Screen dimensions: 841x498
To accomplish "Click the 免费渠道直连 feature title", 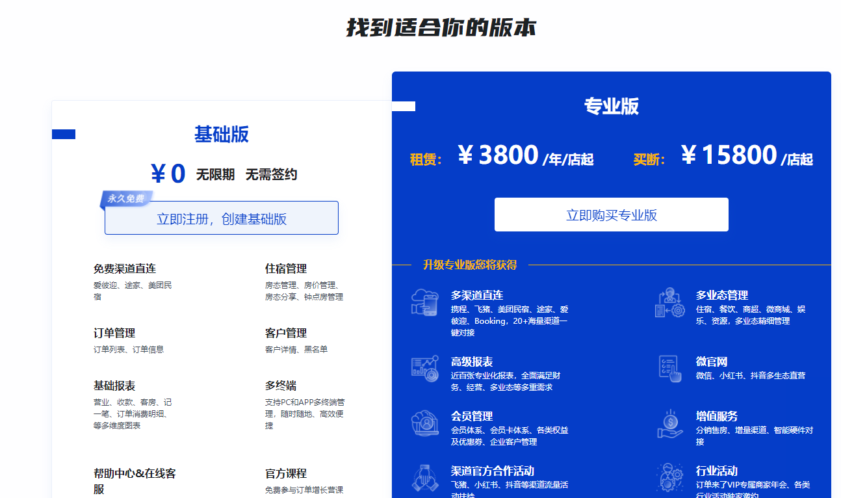I will (125, 269).
